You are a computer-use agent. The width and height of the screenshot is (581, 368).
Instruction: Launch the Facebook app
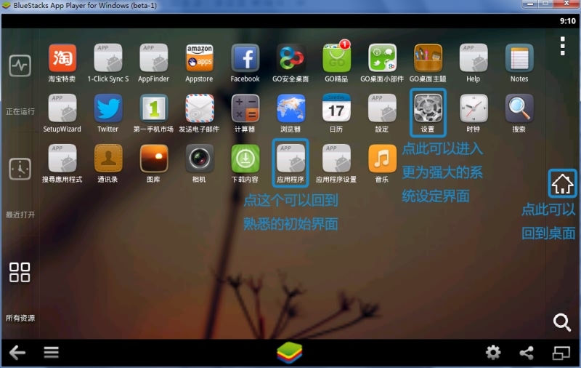point(245,58)
